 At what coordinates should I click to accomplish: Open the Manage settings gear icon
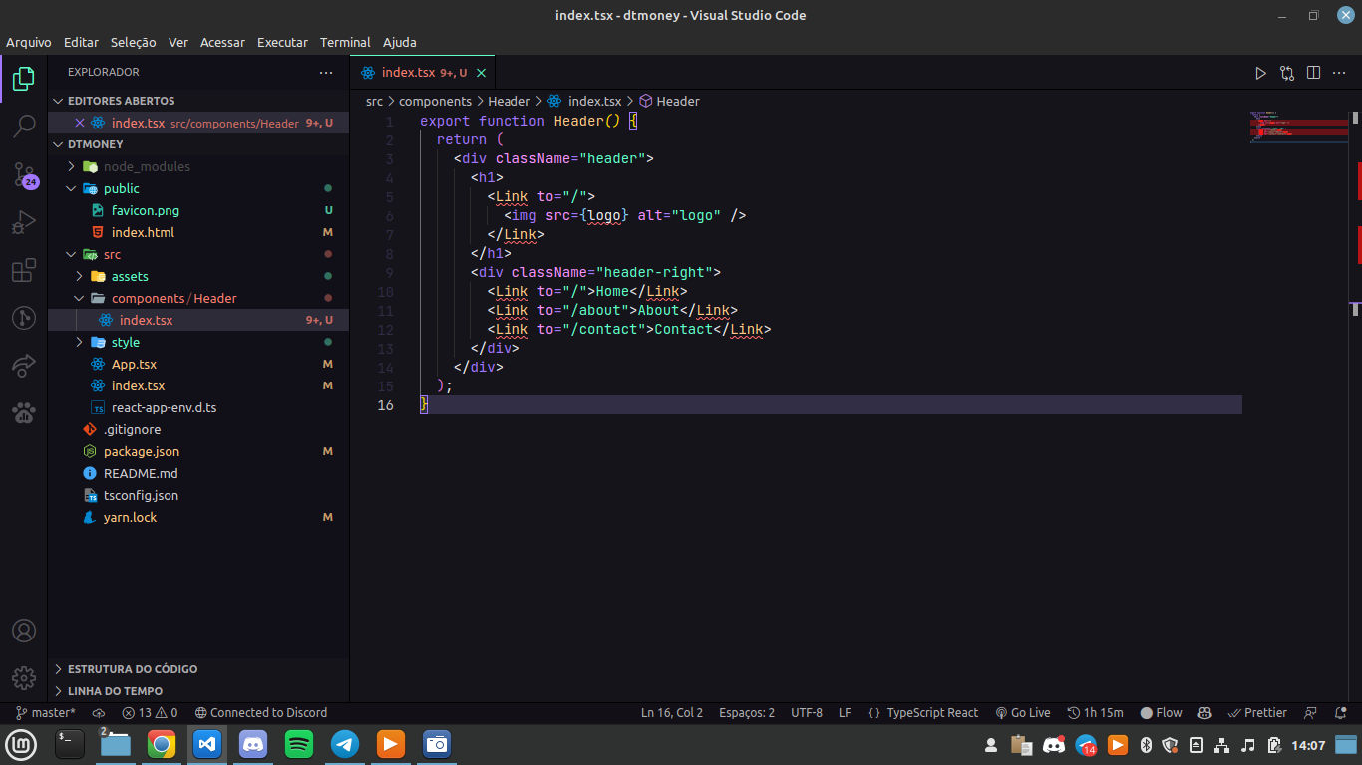(24, 678)
